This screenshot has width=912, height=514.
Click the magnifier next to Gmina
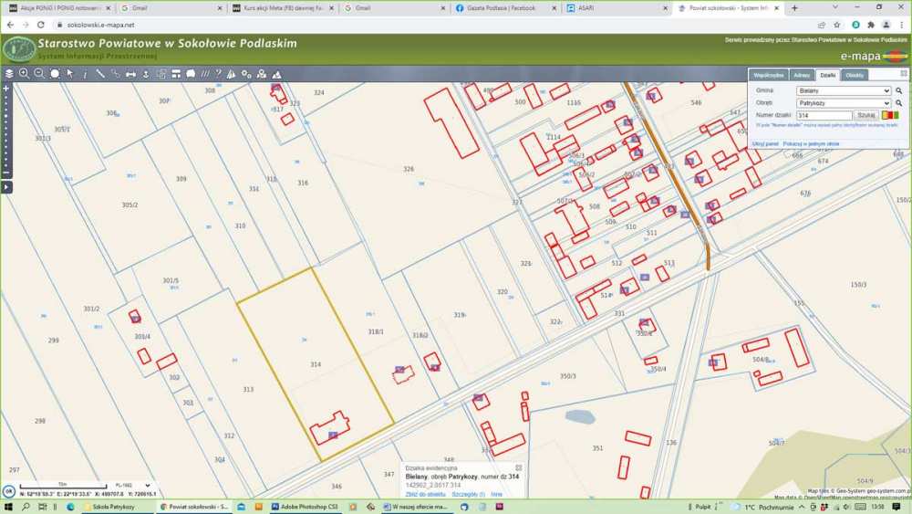tap(898, 90)
